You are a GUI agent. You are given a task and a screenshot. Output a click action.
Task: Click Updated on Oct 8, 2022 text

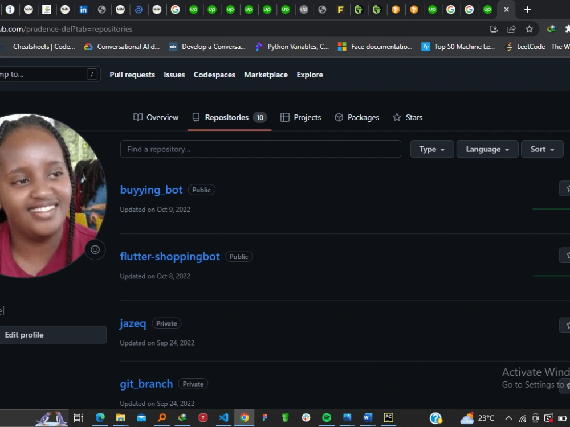click(155, 276)
